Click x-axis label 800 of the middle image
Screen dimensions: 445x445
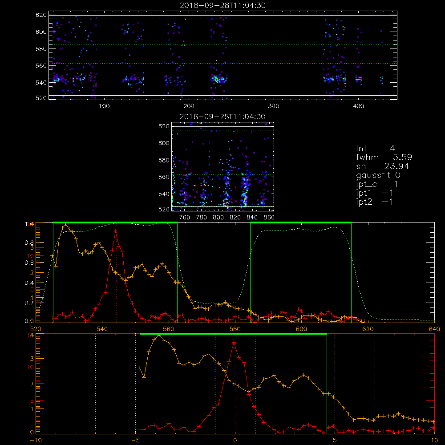point(218,218)
